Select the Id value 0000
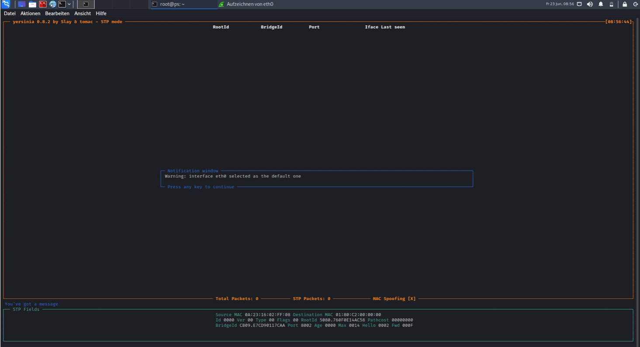Viewport: 640px width, 347px height. [x=229, y=320]
